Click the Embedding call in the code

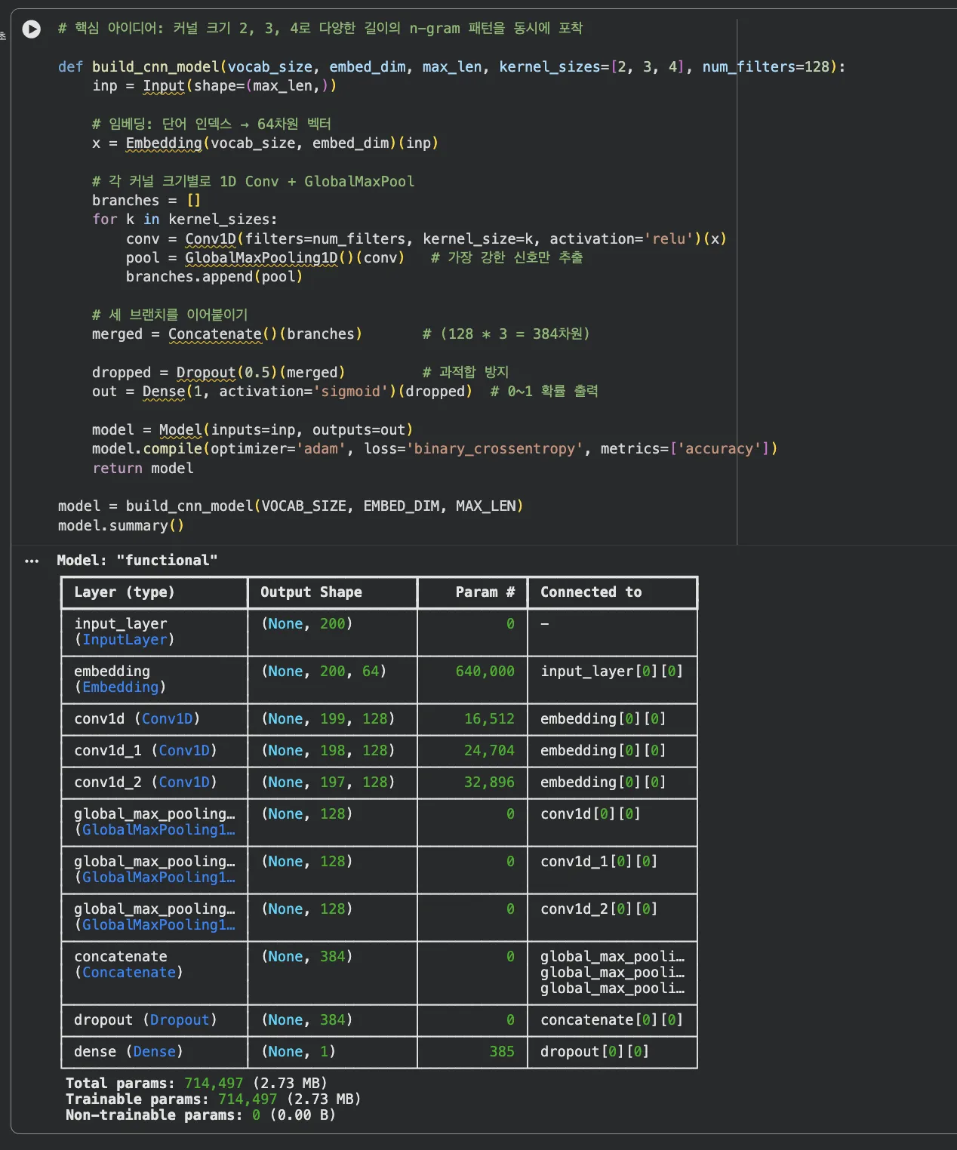[164, 143]
